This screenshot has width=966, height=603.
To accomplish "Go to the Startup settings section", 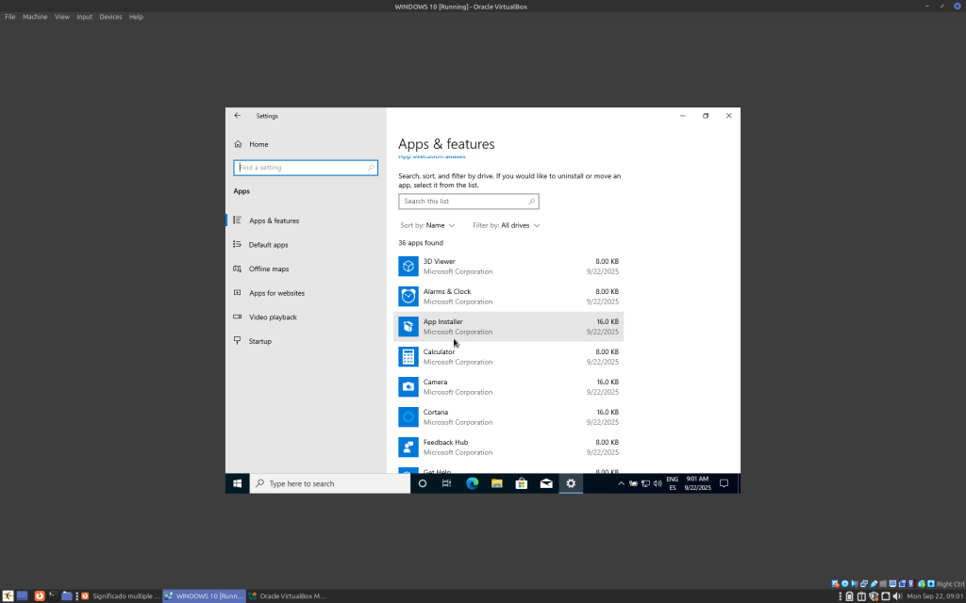I will pyautogui.click(x=259, y=341).
